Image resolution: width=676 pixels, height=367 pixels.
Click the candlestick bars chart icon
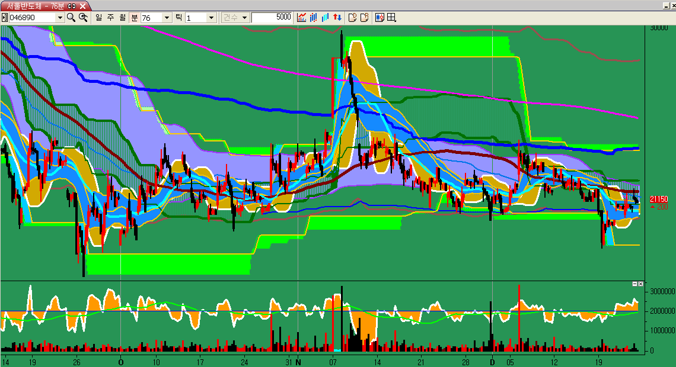tap(314, 17)
